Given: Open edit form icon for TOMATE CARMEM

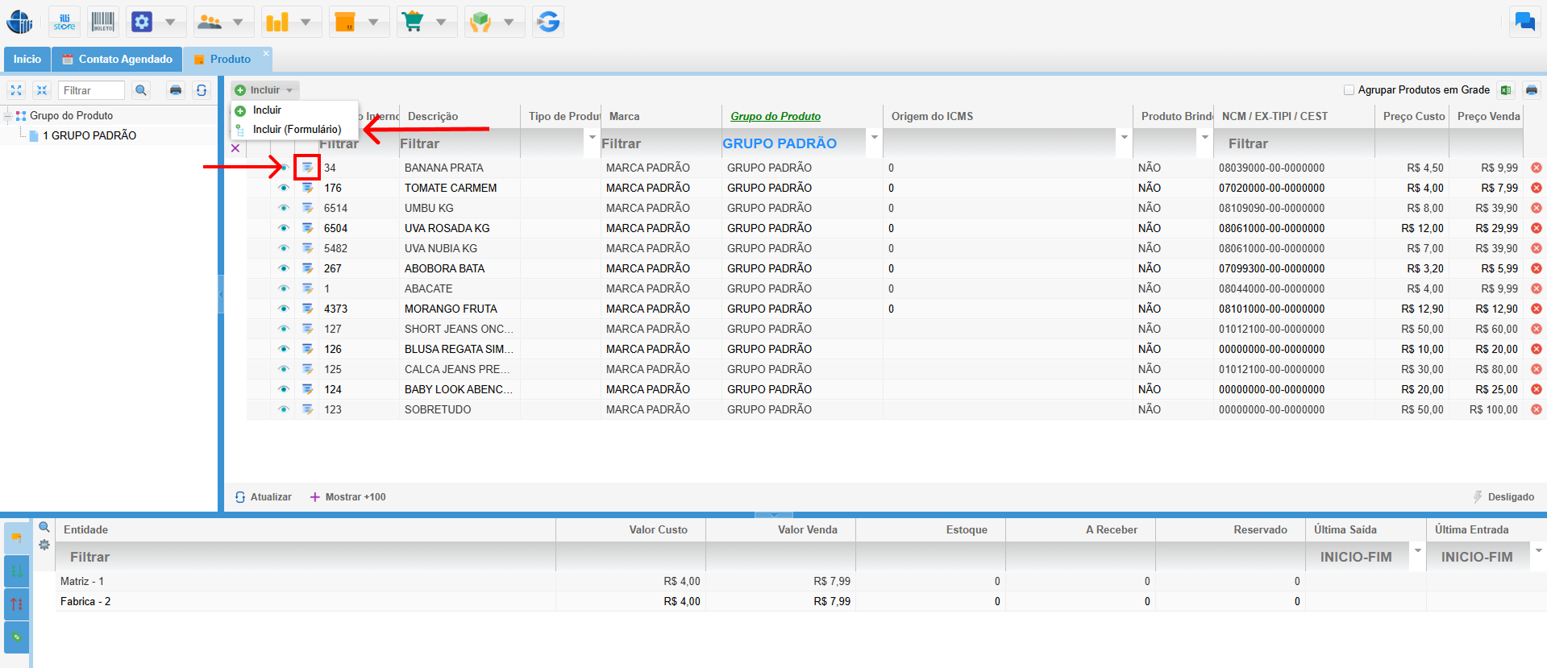Looking at the screenshot, I should pyautogui.click(x=307, y=188).
